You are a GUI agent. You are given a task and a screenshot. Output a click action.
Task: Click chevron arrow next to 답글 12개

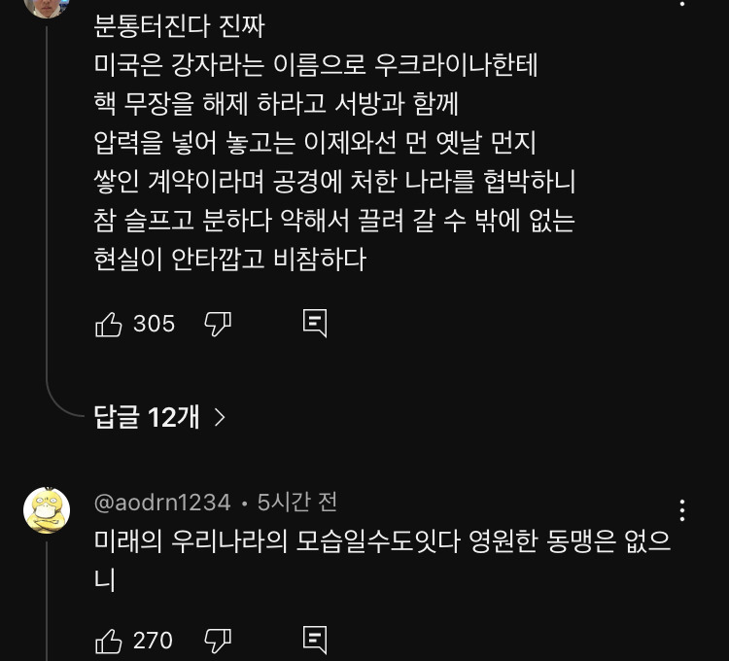220,417
